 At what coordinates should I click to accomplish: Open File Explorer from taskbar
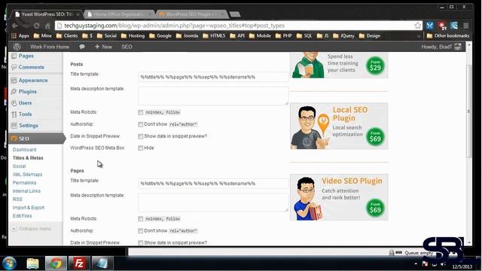coord(32,263)
